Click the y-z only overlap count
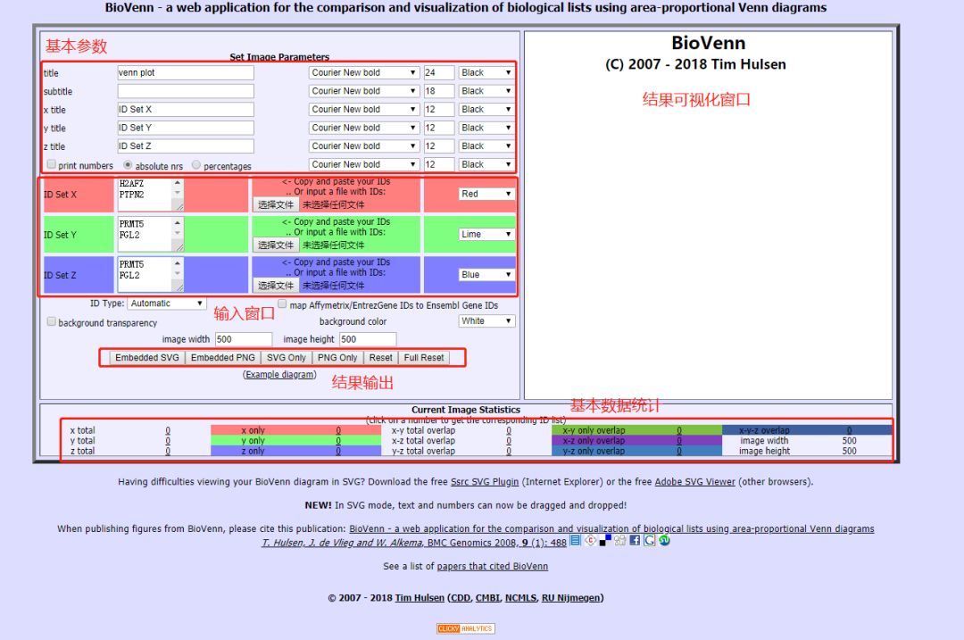This screenshot has height=640, width=964. [x=678, y=452]
